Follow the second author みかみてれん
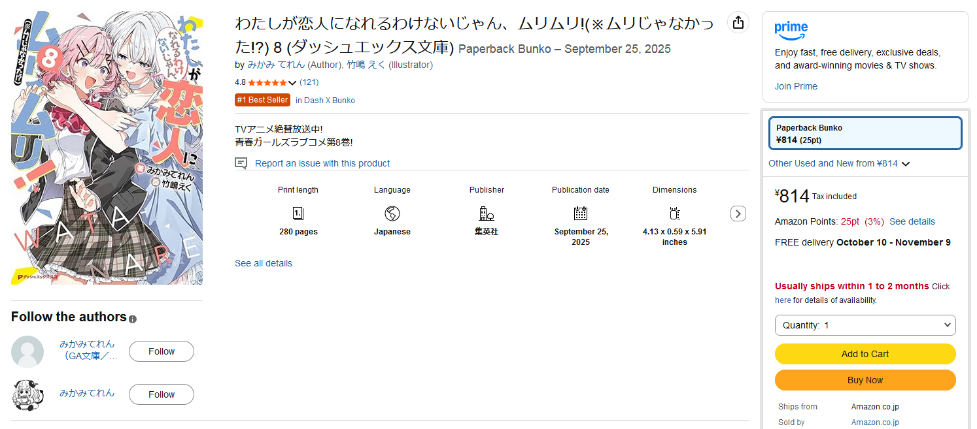 (162, 394)
